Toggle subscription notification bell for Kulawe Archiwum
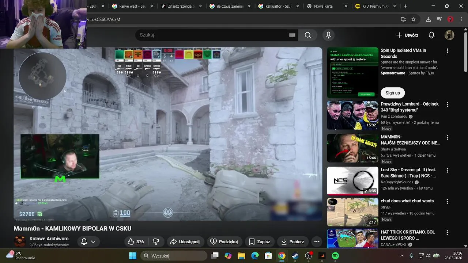468x263 pixels. (x=84, y=242)
